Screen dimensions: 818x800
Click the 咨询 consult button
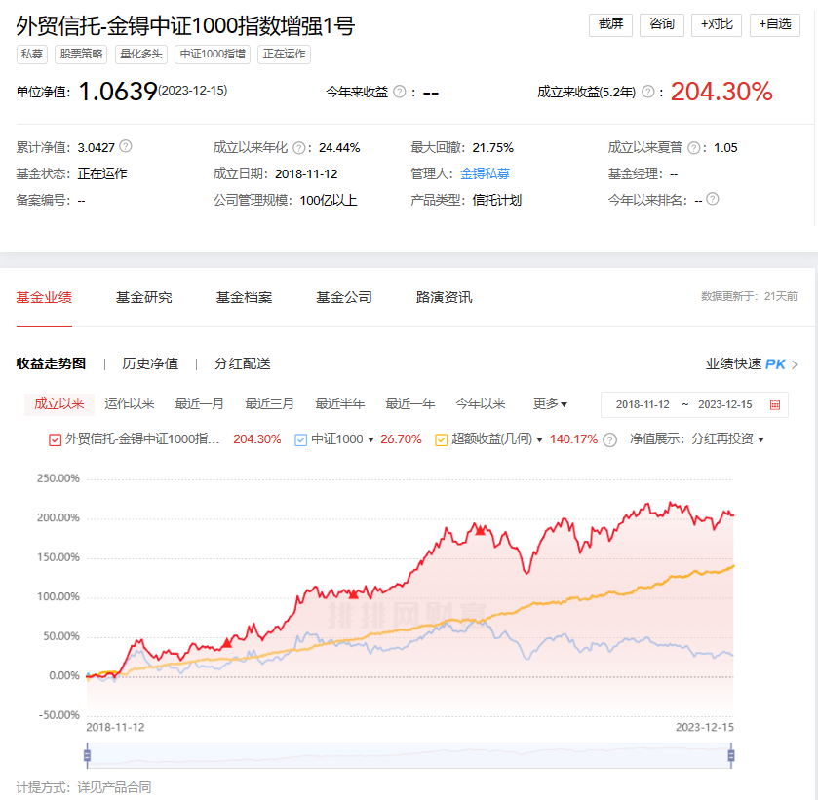(661, 24)
